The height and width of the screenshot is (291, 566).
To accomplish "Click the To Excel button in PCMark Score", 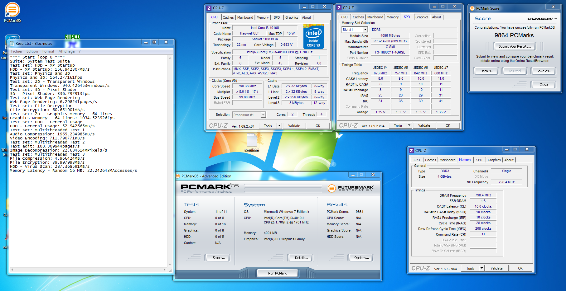I will click(515, 71).
